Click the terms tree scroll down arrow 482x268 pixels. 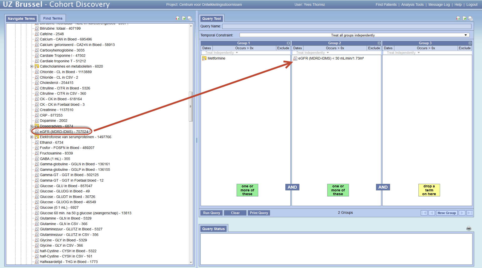pyautogui.click(x=191, y=262)
